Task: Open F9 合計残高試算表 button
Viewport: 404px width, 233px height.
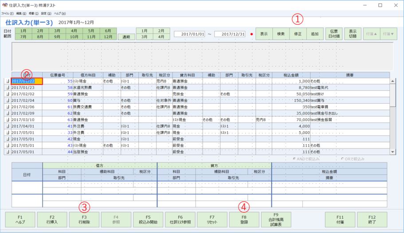Action: (x=276, y=220)
